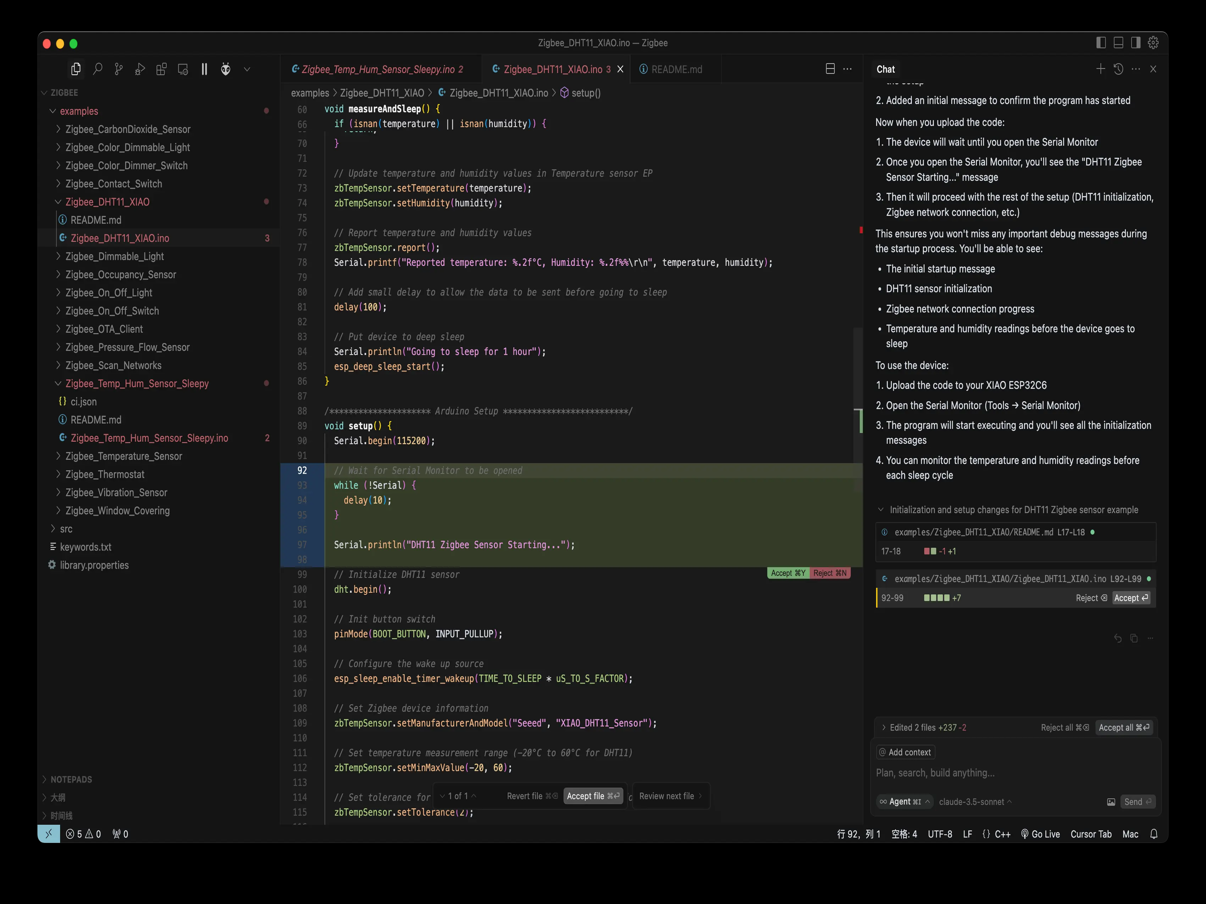Toggle the primary sidebar layout icon
The height and width of the screenshot is (904, 1206).
1101,43
